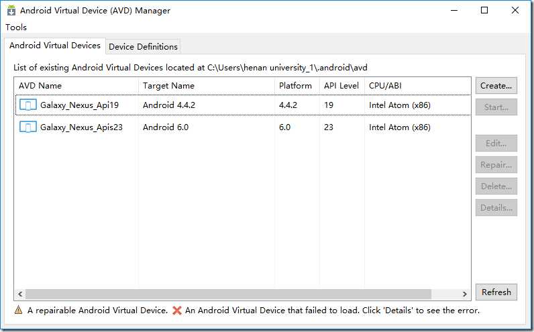Click the AVD Manager title bar app icon
This screenshot has width=534, height=332.
(x=11, y=10)
